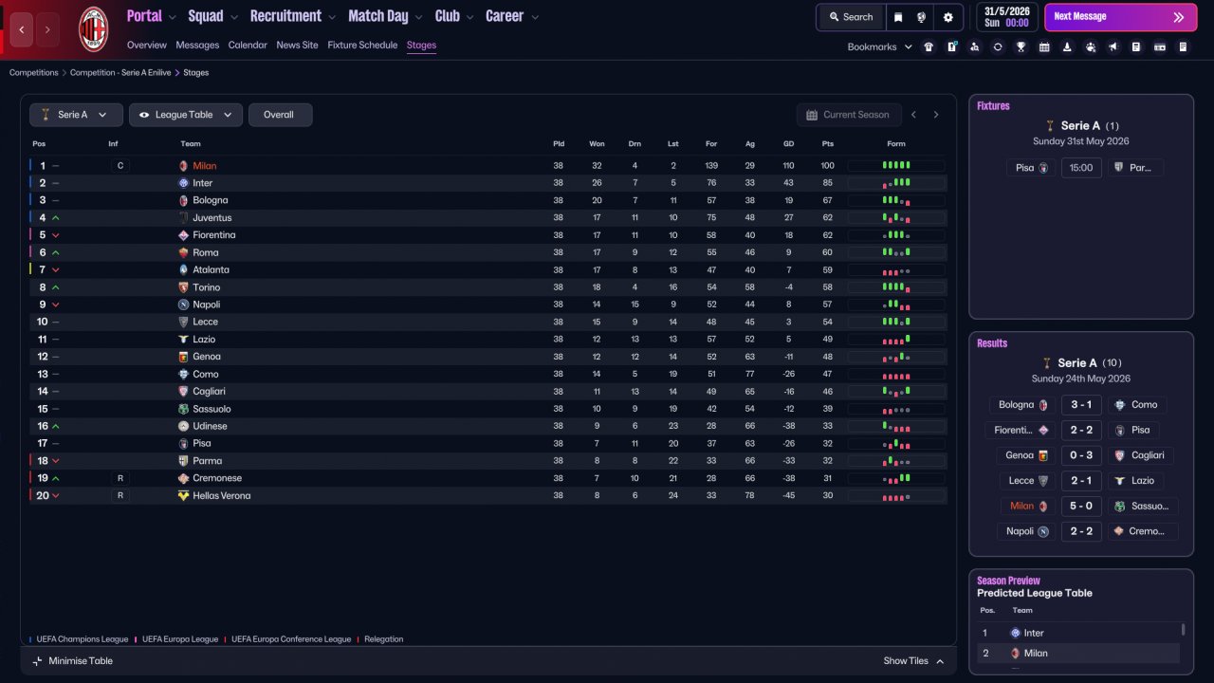The image size is (1214, 683).
Task: Click Hellas Verona badge in league table
Action: tap(183, 496)
